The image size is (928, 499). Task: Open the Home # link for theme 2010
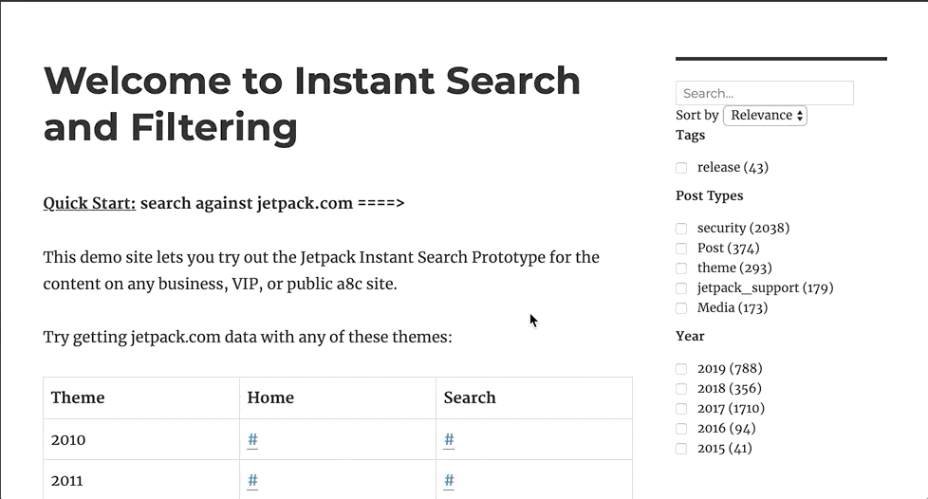[252, 440]
